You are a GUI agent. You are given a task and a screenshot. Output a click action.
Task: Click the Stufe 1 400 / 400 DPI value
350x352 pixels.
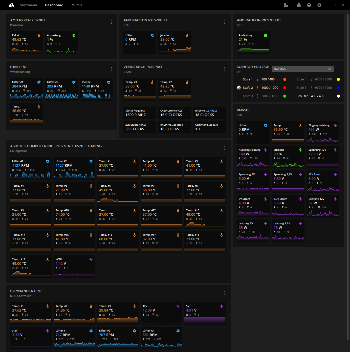tap(268, 79)
